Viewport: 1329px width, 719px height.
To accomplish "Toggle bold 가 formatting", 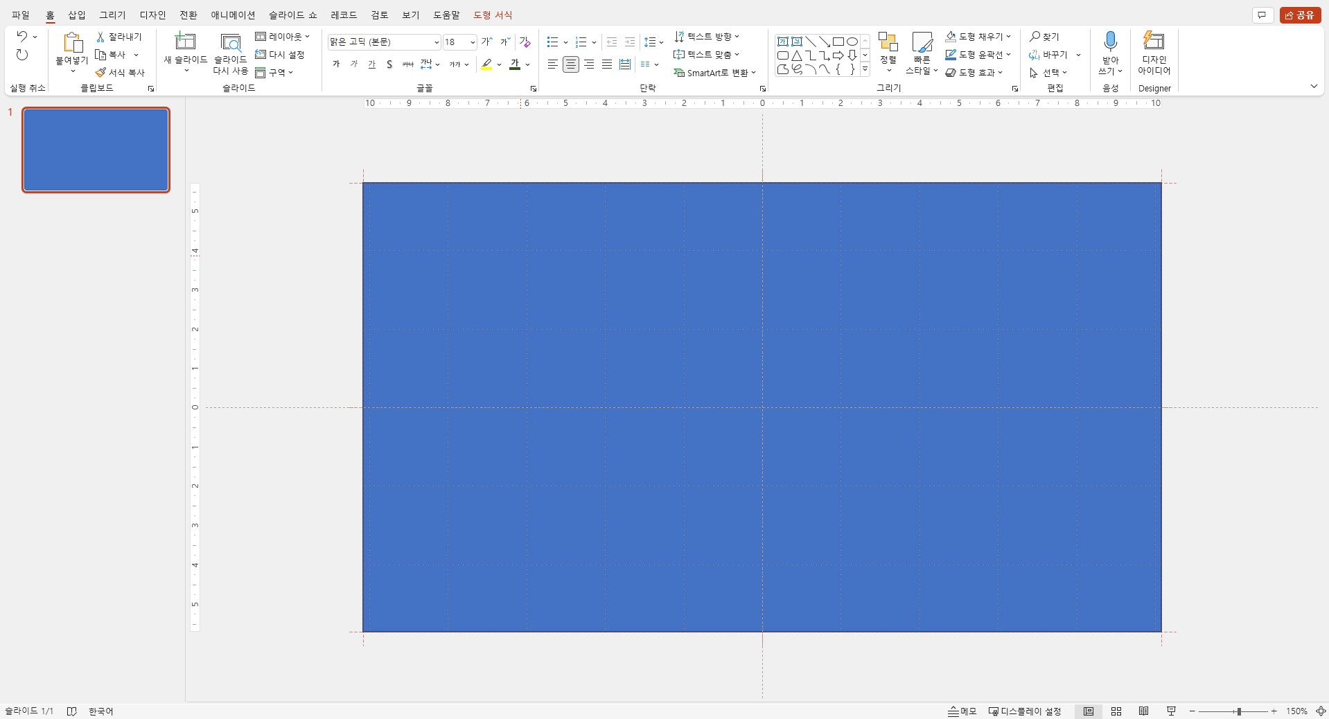I will click(336, 64).
